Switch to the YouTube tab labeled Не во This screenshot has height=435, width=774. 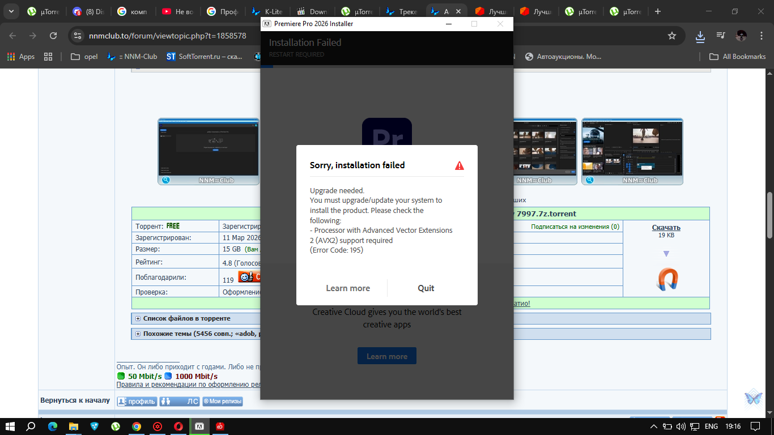tap(178, 11)
